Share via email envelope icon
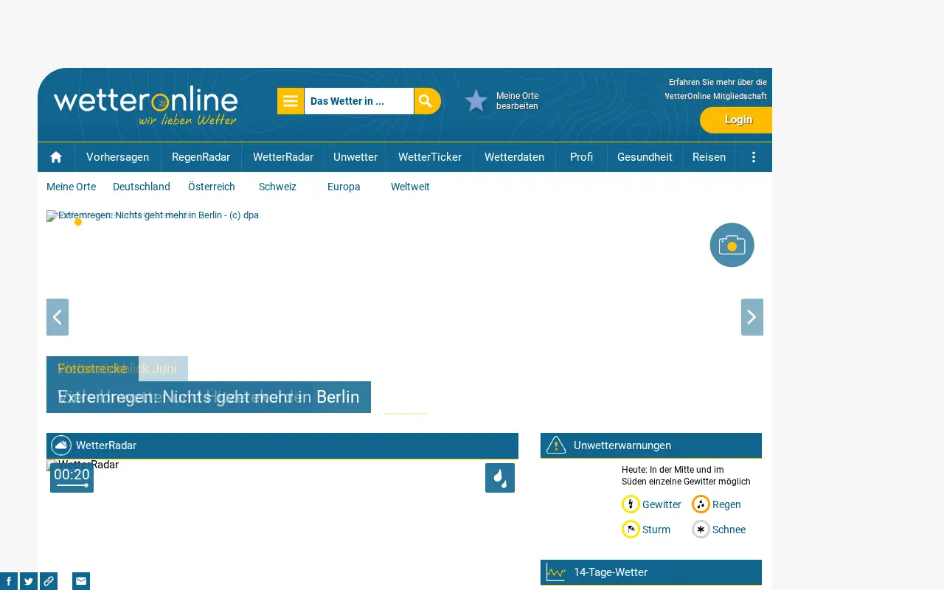The height and width of the screenshot is (590, 944). pos(81,581)
